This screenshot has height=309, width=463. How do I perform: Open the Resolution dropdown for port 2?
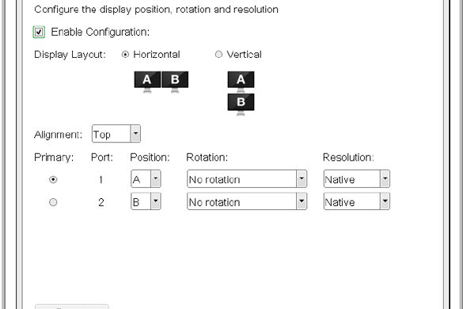pos(357,201)
